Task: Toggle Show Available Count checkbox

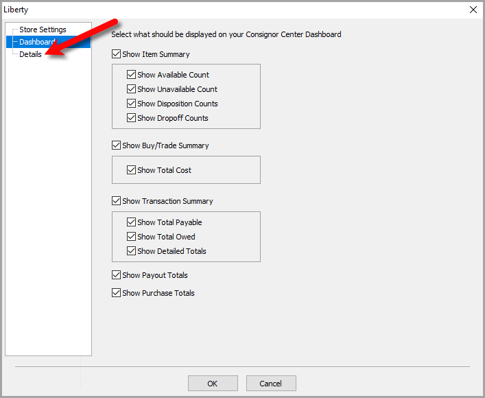Action: (x=131, y=75)
